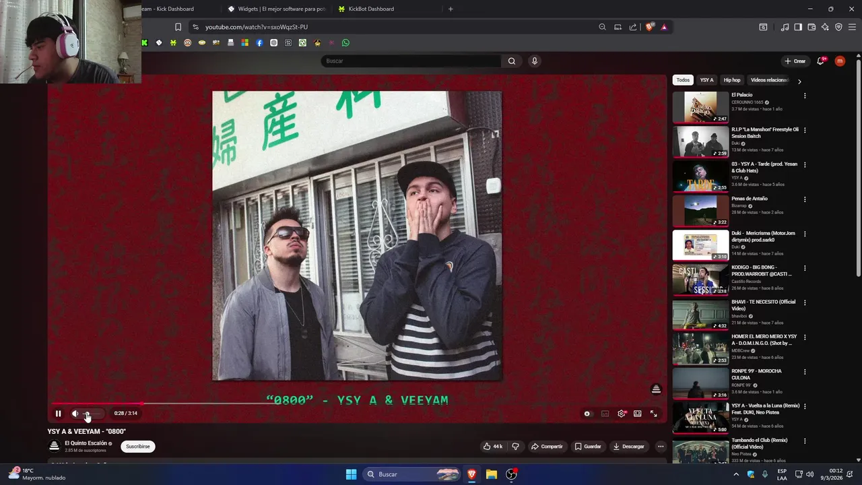Open Brave Leo AI sparkle icon
Viewport: 862px width, 485px height.
[825, 27]
